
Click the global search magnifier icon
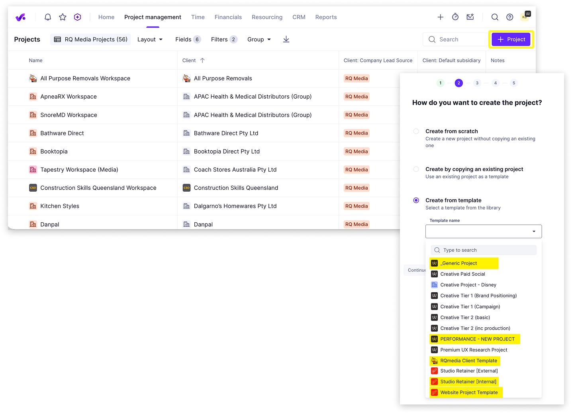tap(495, 17)
